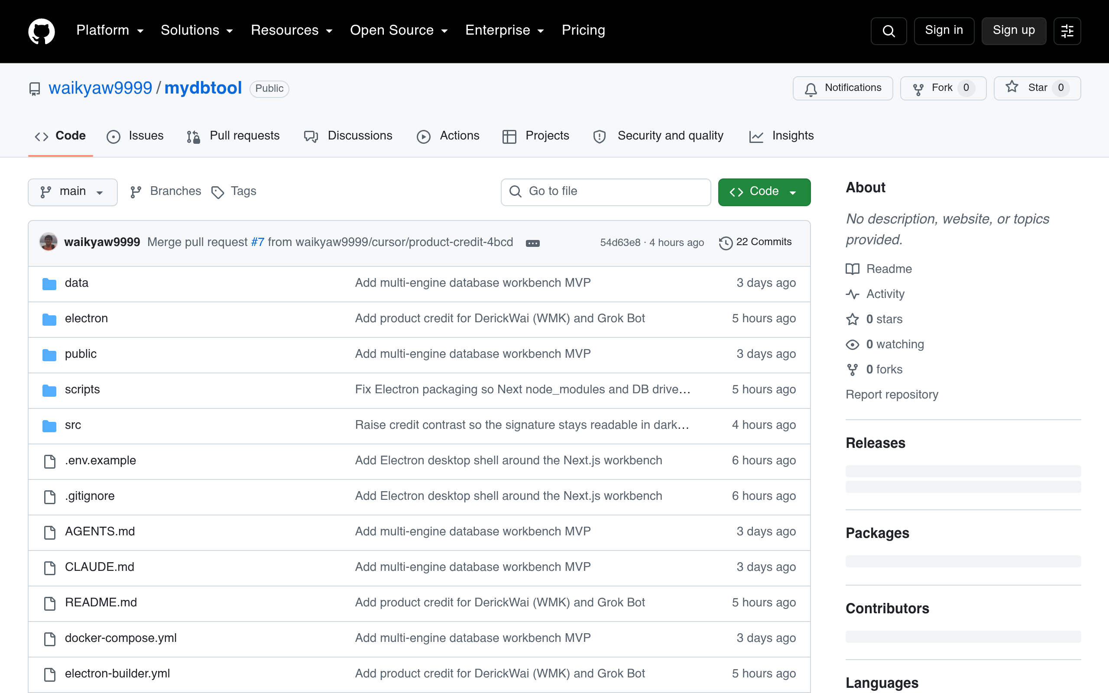Click the Notifications bell button

coord(843,88)
